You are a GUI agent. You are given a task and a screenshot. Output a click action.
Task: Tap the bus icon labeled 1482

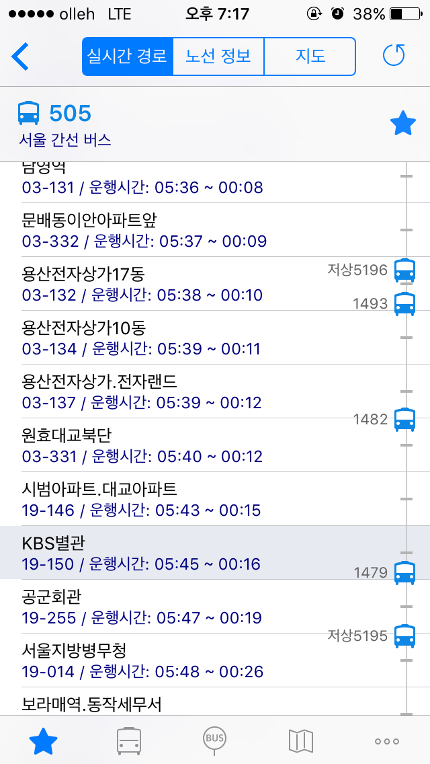point(404,420)
